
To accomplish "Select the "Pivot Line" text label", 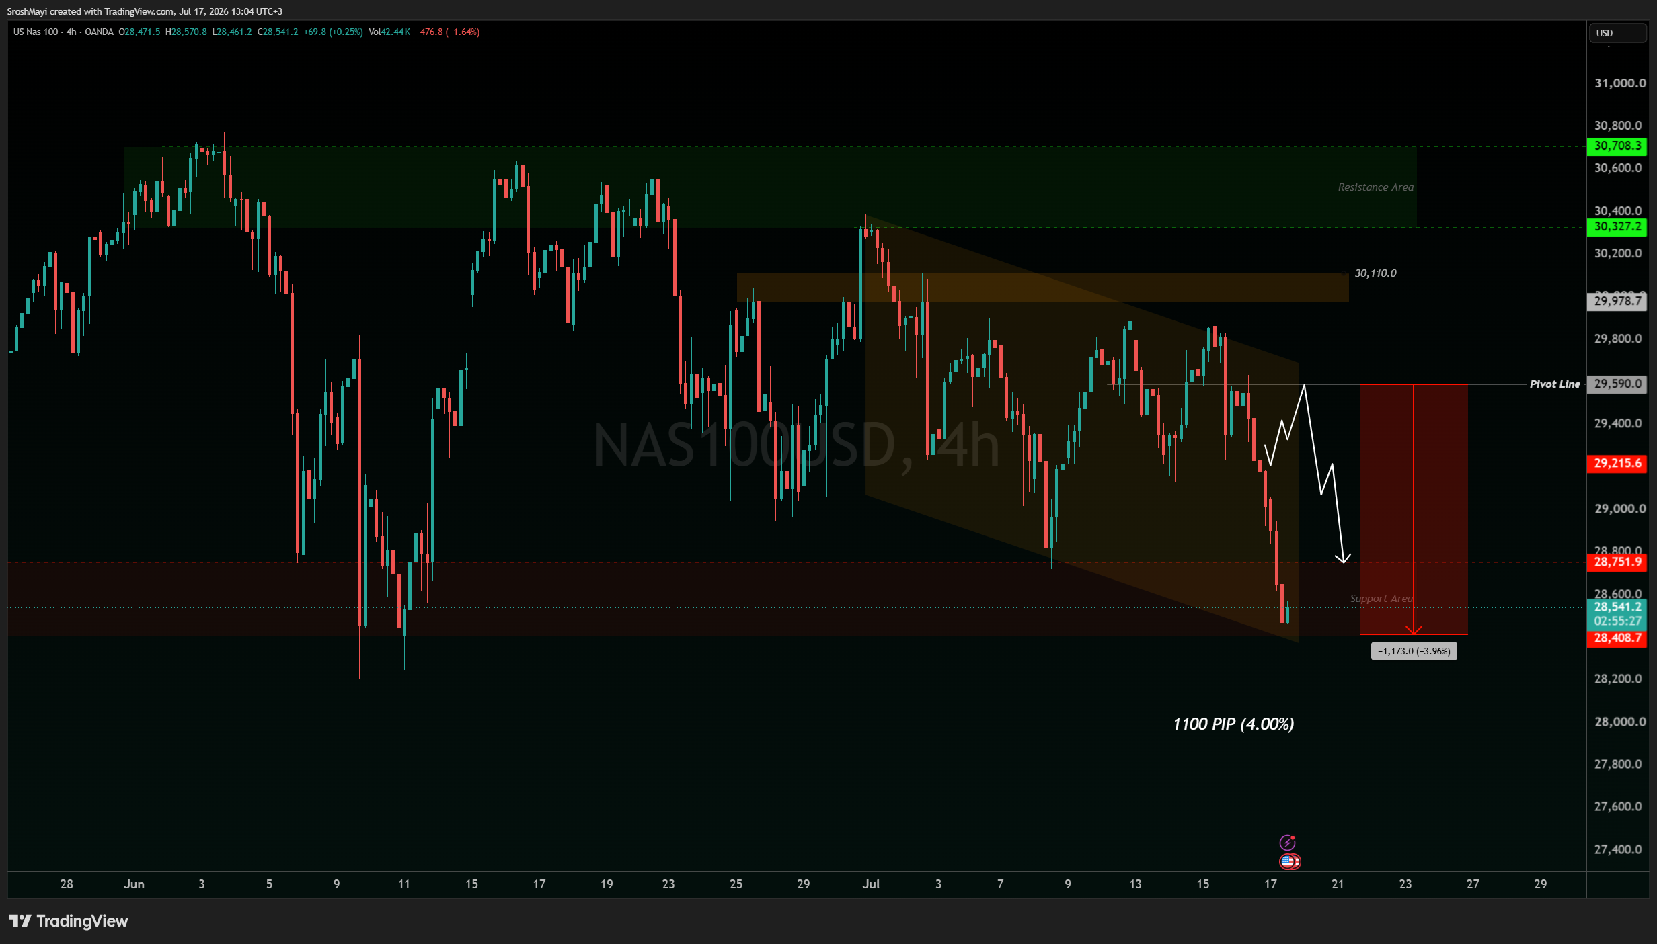I will [1555, 384].
